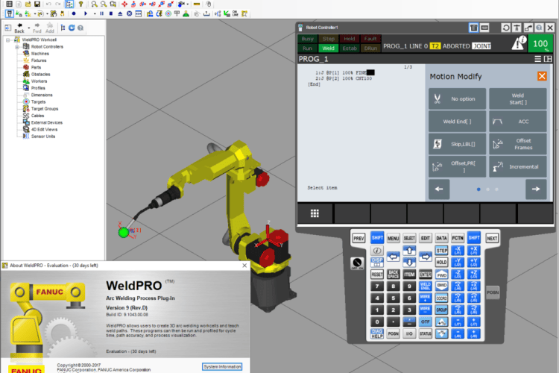Viewport: 559px width, 373px height.
Task: Click the 100% speed override indicator
Action: pos(540,45)
